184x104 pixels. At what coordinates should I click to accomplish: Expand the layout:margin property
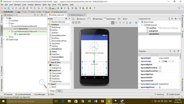(x=139, y=61)
